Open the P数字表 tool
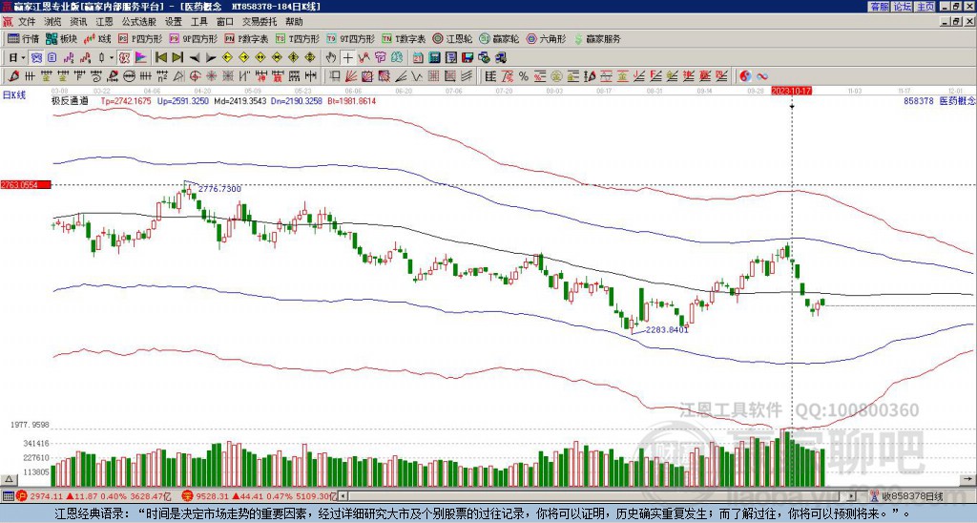This screenshot has height=523, width=977. (x=247, y=38)
